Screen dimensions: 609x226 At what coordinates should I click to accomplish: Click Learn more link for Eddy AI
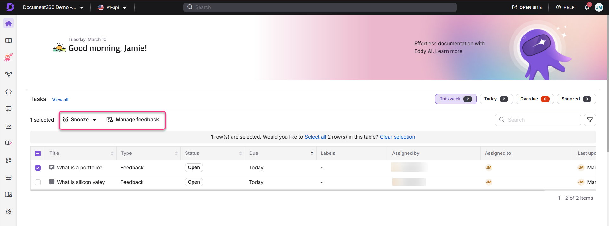click(x=449, y=51)
